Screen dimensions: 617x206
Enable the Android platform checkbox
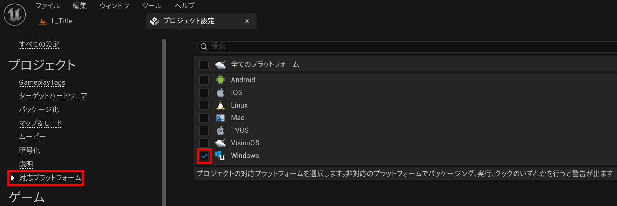click(204, 80)
